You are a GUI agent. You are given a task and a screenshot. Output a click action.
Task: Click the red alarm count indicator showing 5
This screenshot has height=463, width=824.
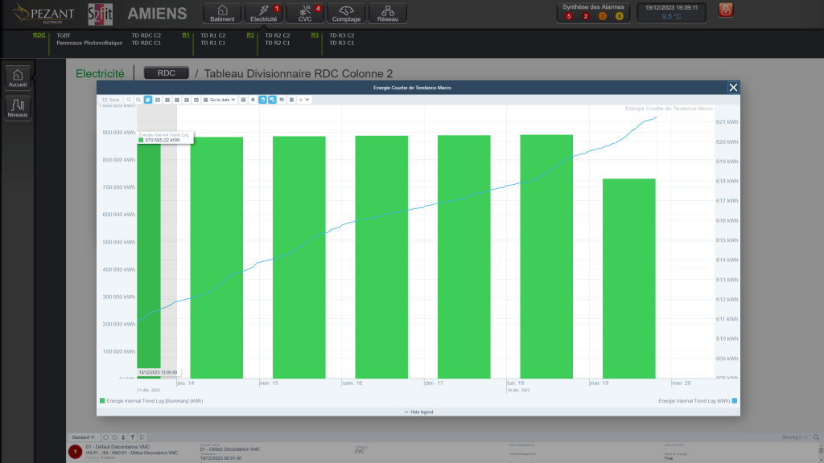point(569,16)
